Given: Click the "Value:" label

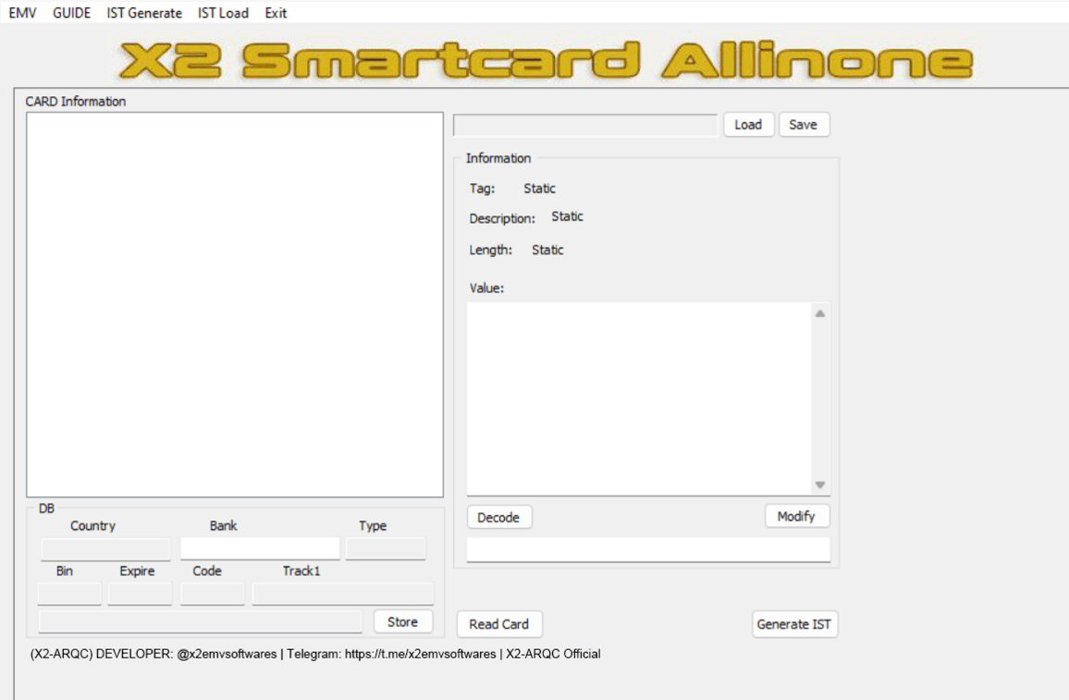Looking at the screenshot, I should (x=486, y=289).
